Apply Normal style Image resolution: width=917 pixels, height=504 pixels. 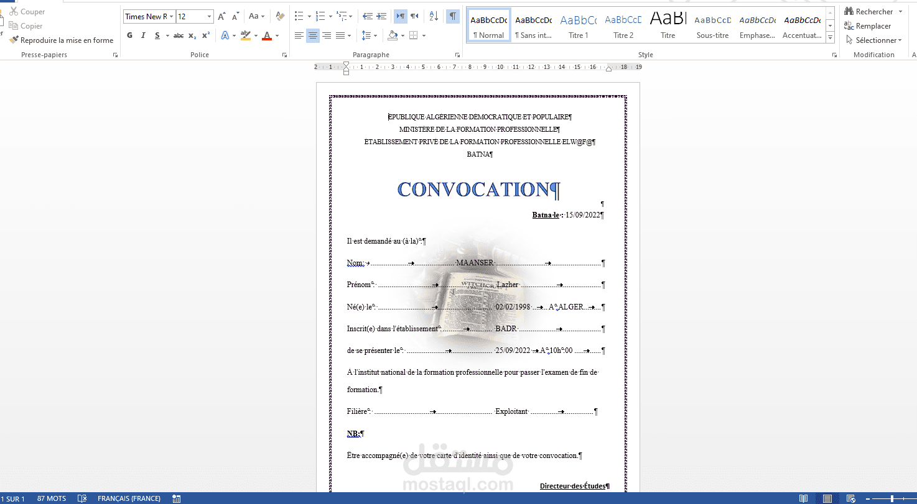pyautogui.click(x=489, y=25)
